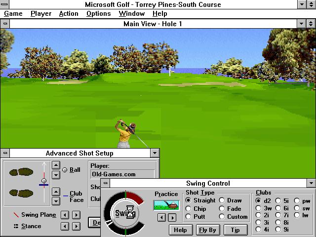Select the Straight shot type

(200, 200)
